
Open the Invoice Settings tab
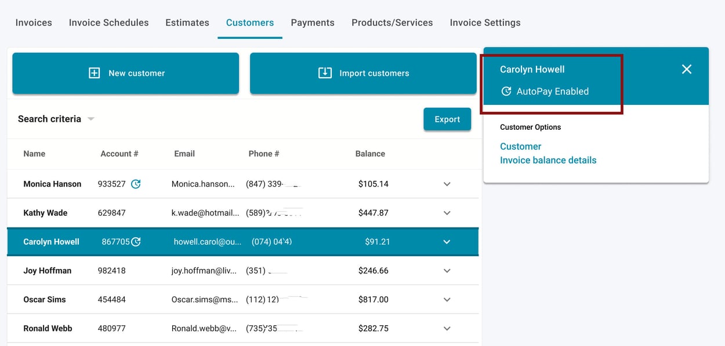(485, 23)
